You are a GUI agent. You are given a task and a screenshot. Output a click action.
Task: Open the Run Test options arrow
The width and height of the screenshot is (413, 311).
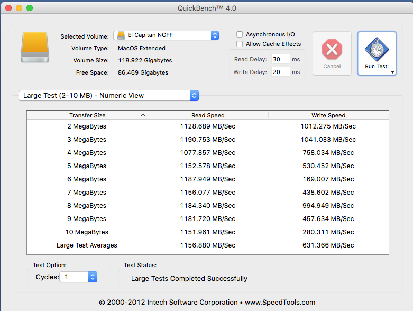tap(392, 72)
